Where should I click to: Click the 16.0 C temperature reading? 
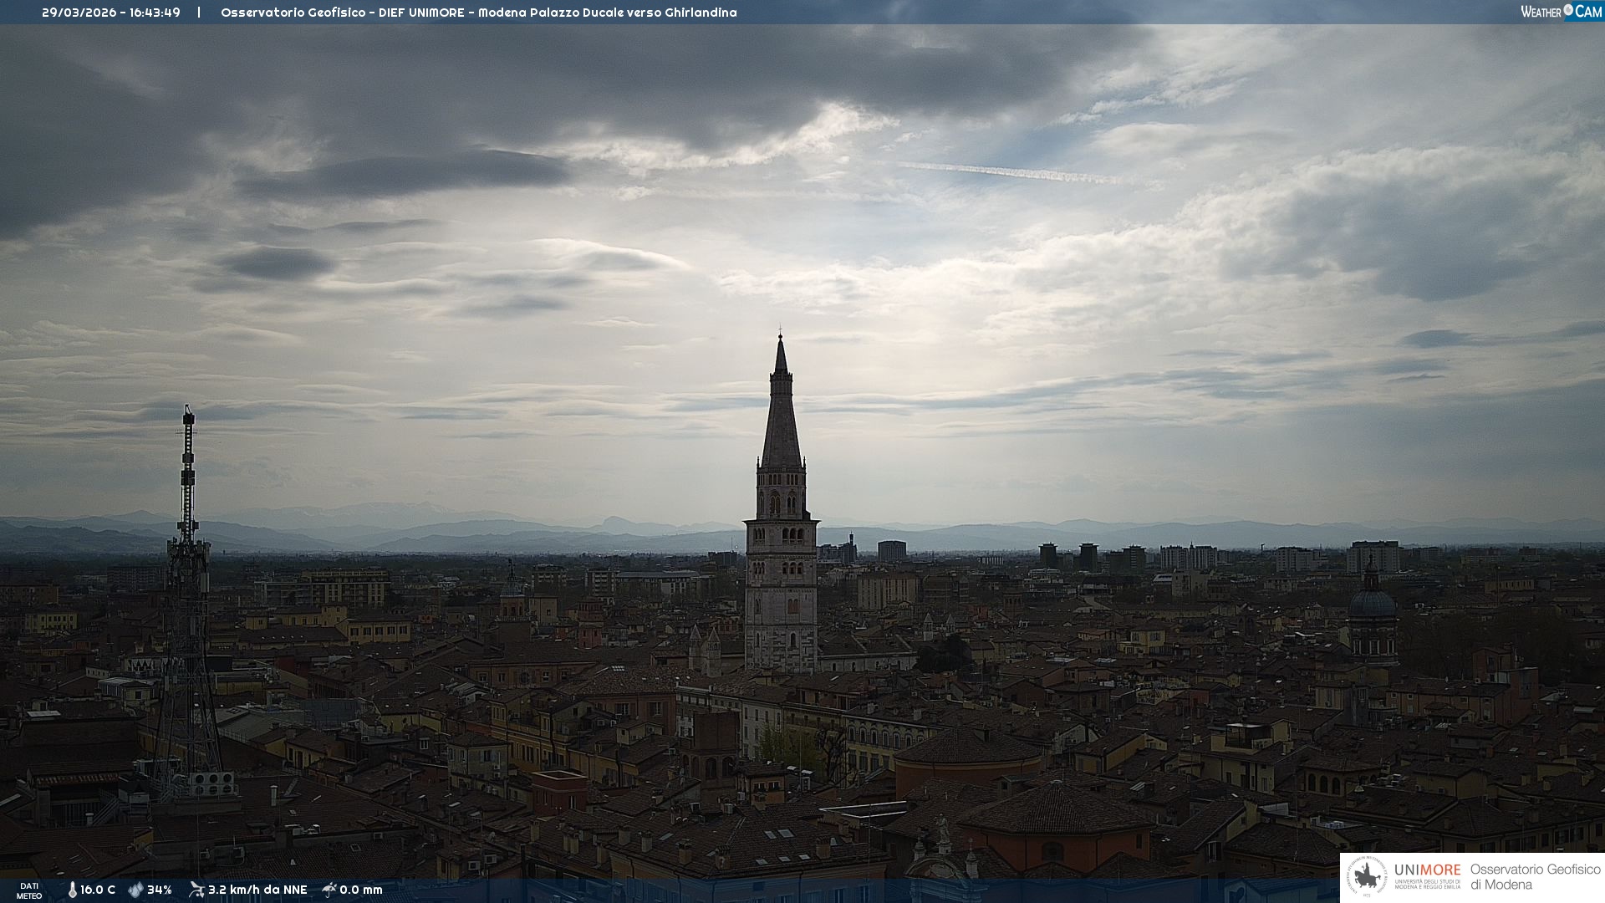[x=98, y=890]
